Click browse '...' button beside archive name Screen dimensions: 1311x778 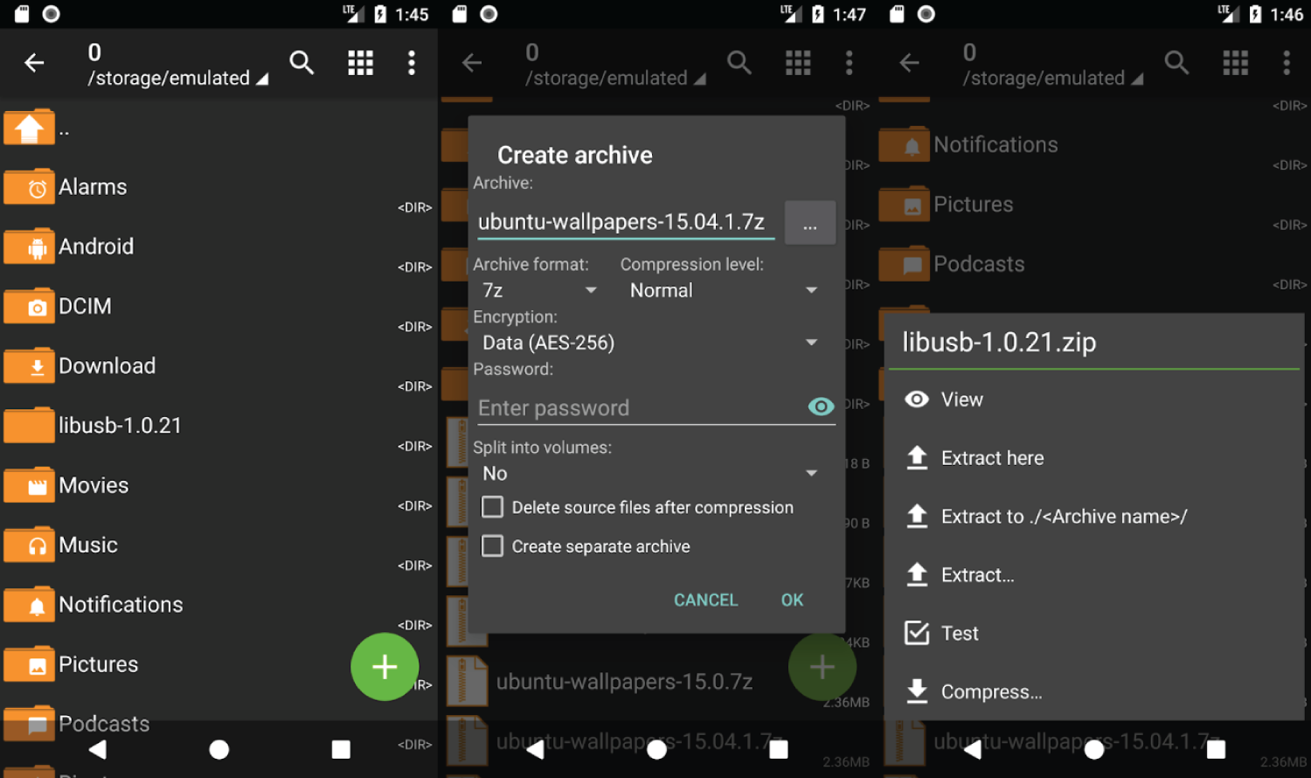810,223
